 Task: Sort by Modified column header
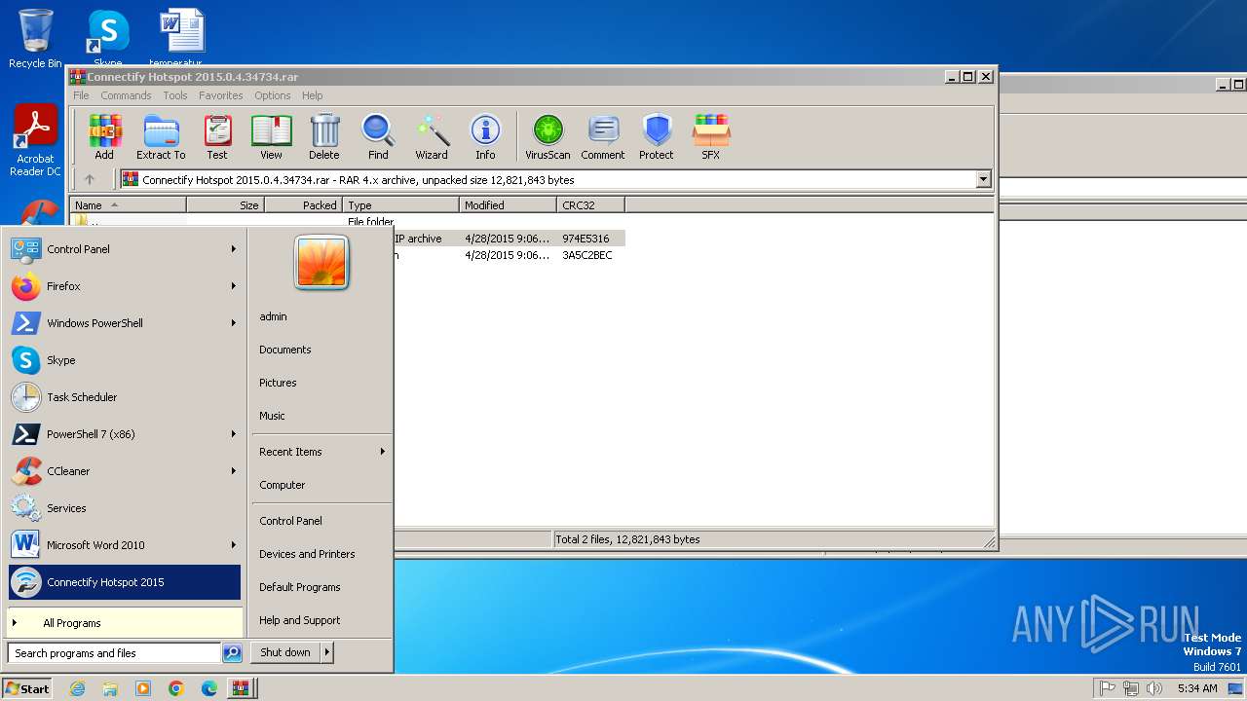pyautogui.click(x=508, y=205)
